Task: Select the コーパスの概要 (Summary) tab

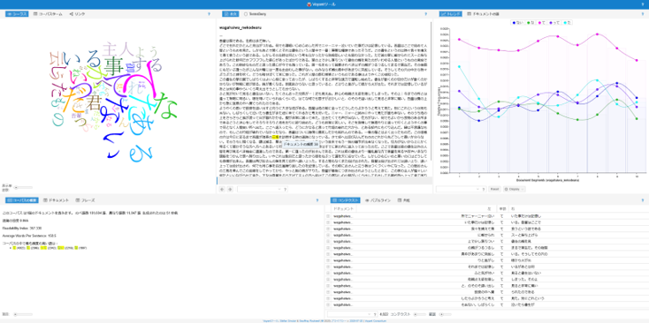Action: (x=21, y=200)
